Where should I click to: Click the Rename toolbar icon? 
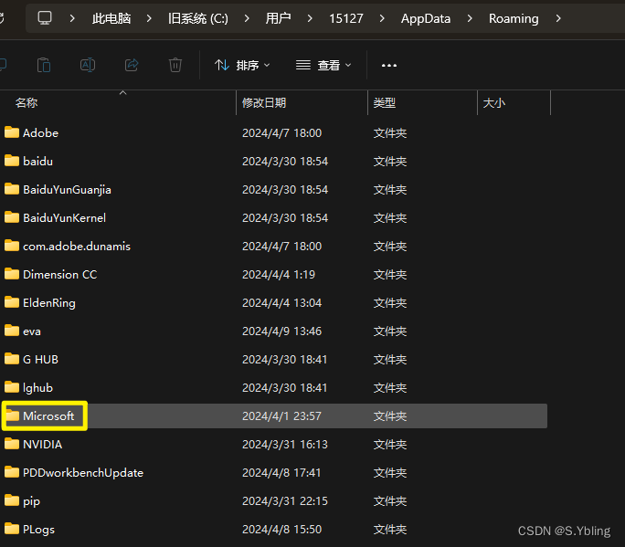click(88, 65)
